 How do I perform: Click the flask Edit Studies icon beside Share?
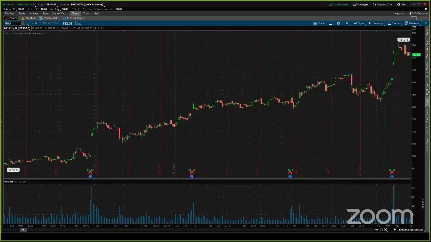click(330, 23)
